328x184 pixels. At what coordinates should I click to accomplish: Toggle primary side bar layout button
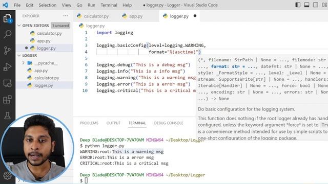pos(298,5)
